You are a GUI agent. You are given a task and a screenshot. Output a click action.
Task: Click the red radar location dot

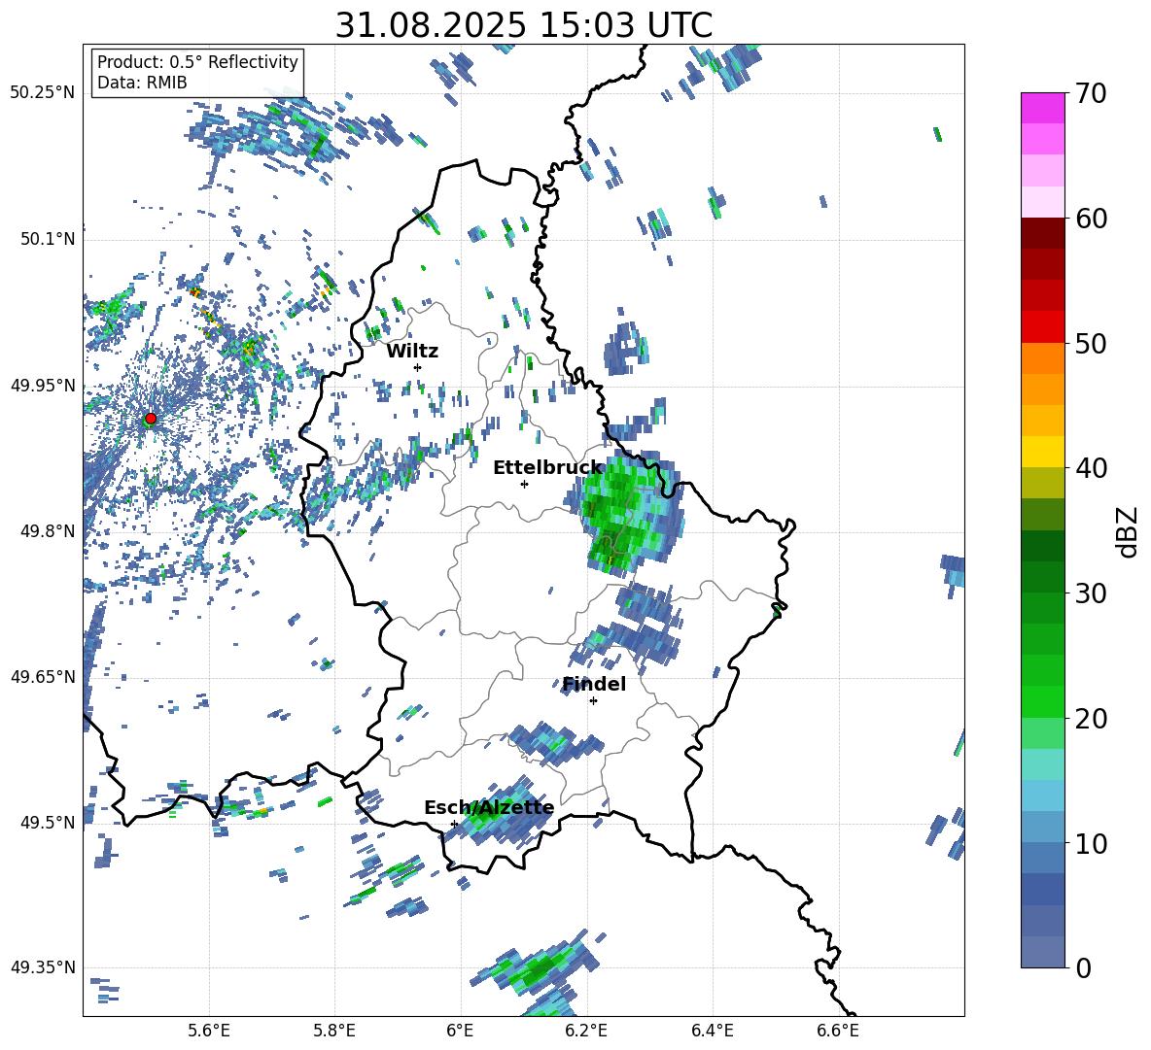coord(151,419)
